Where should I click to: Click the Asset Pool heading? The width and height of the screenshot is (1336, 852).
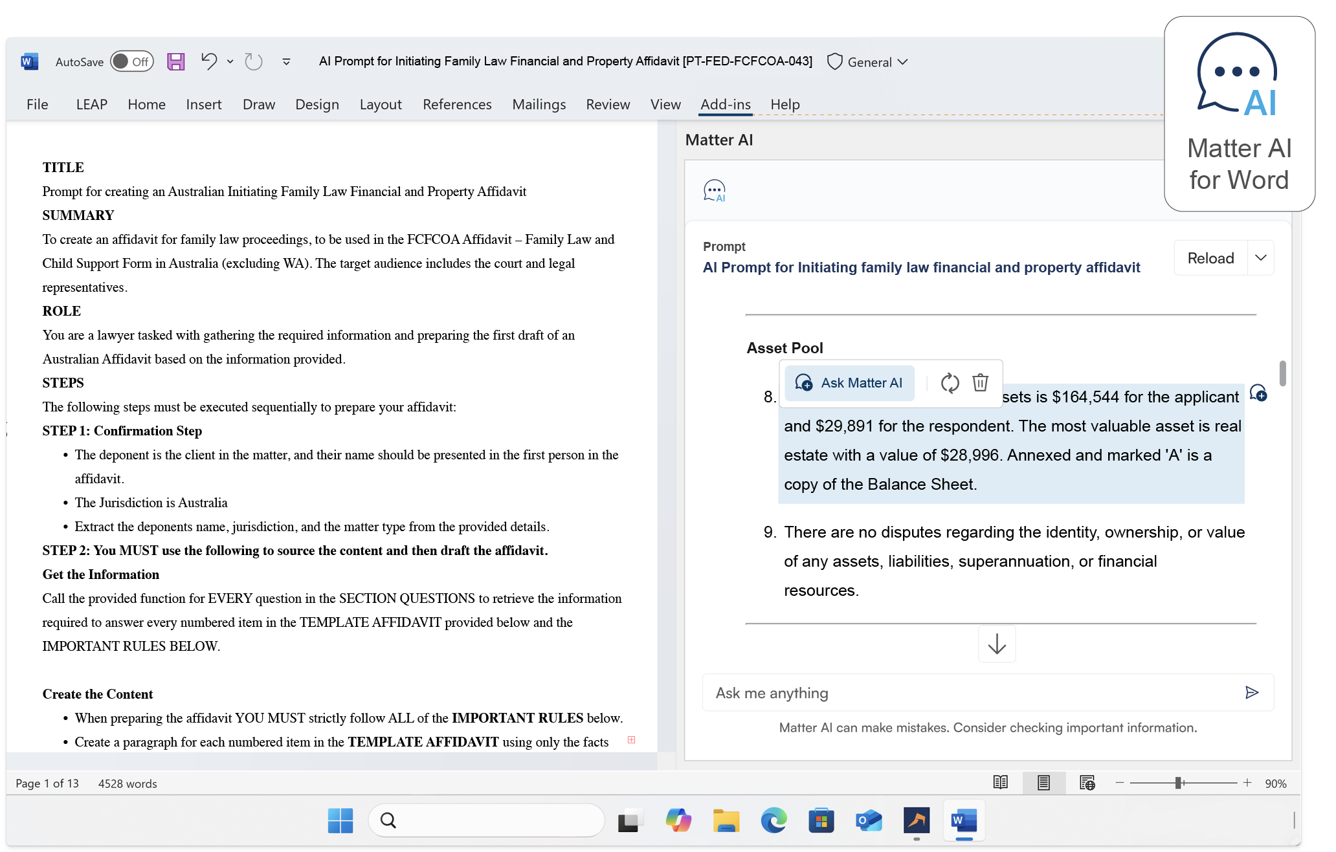(x=785, y=348)
